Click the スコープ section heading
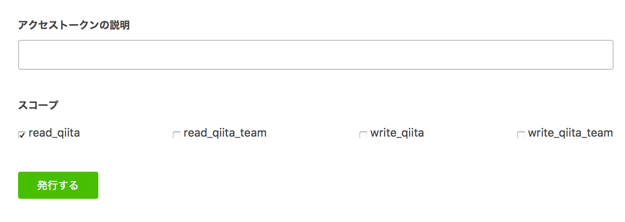 coord(38,105)
